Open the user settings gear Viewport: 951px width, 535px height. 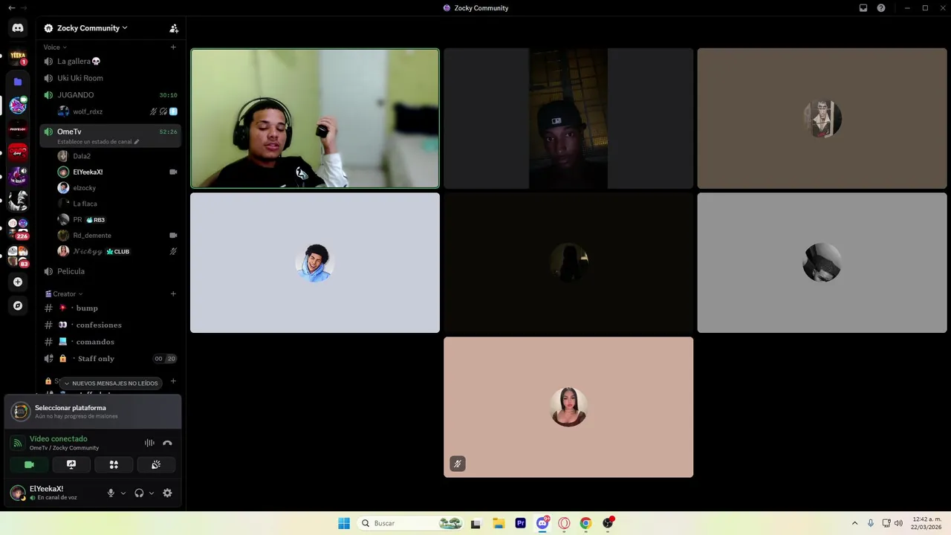[167, 493]
